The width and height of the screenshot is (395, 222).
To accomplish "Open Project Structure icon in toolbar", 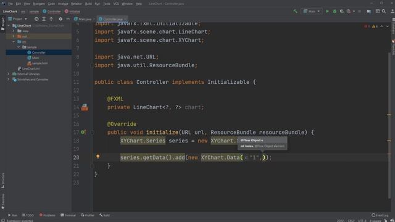I will [369, 11].
